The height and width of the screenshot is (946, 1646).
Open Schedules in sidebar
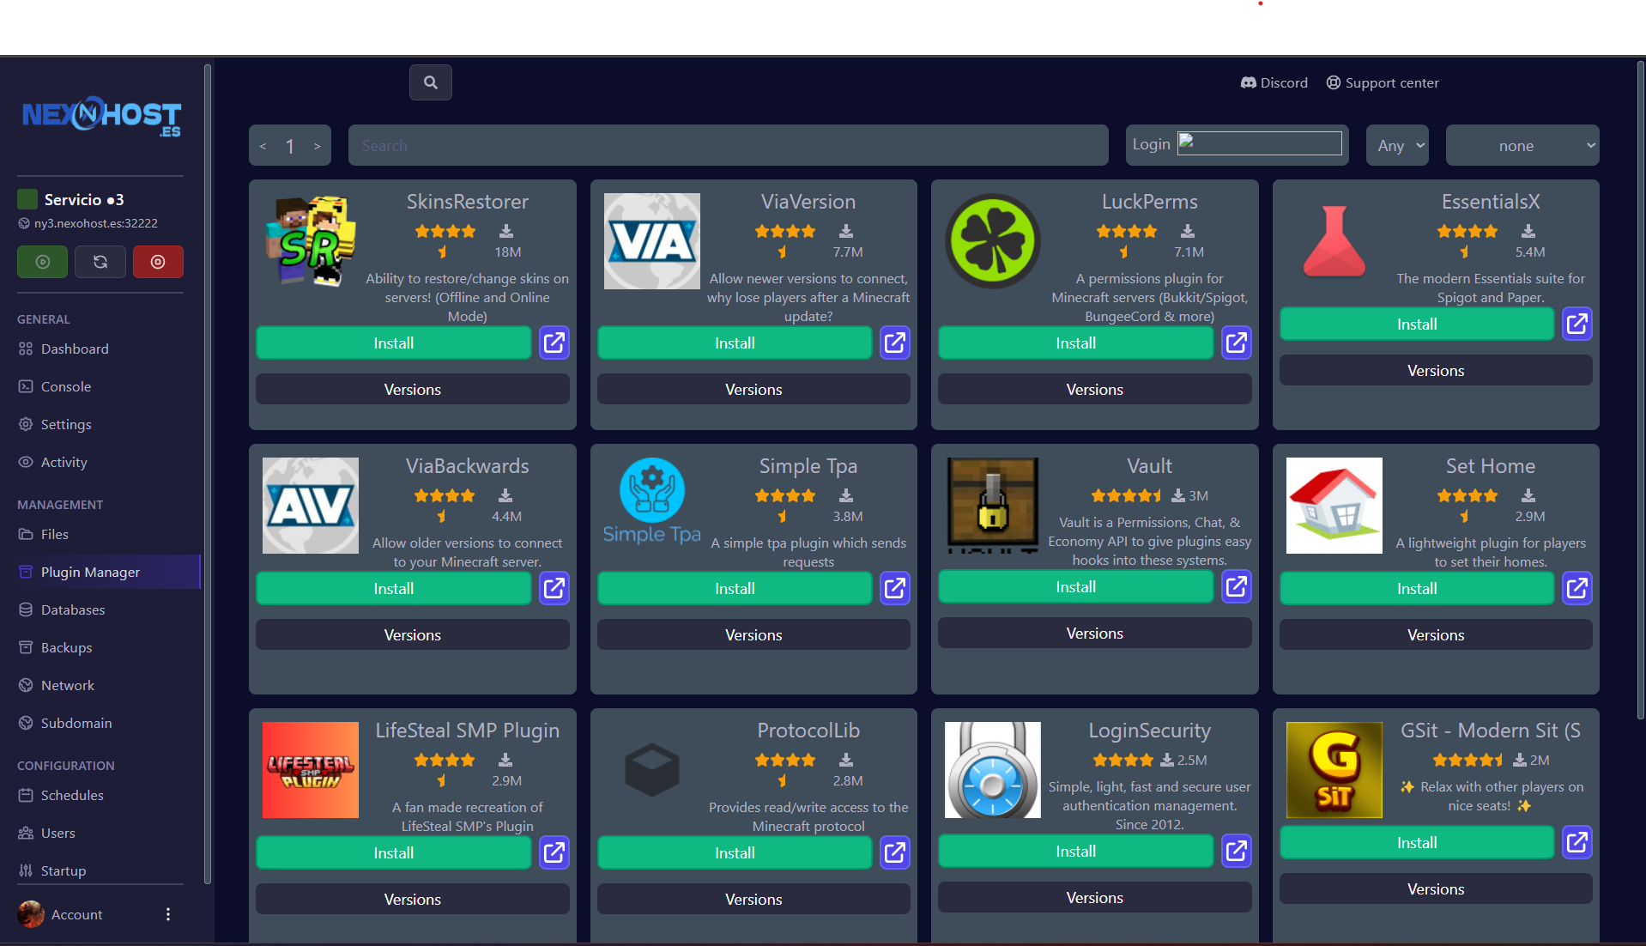(101, 795)
